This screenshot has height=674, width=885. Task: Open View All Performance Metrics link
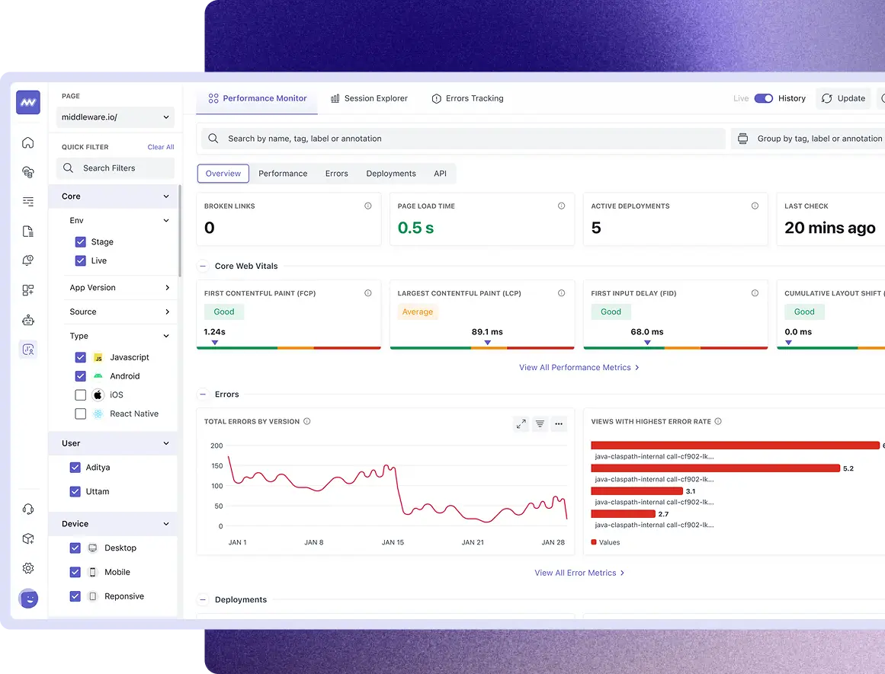[579, 368]
